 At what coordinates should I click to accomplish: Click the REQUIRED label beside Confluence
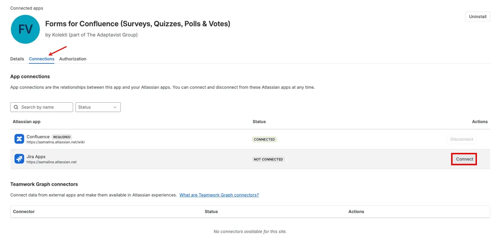coord(62,137)
